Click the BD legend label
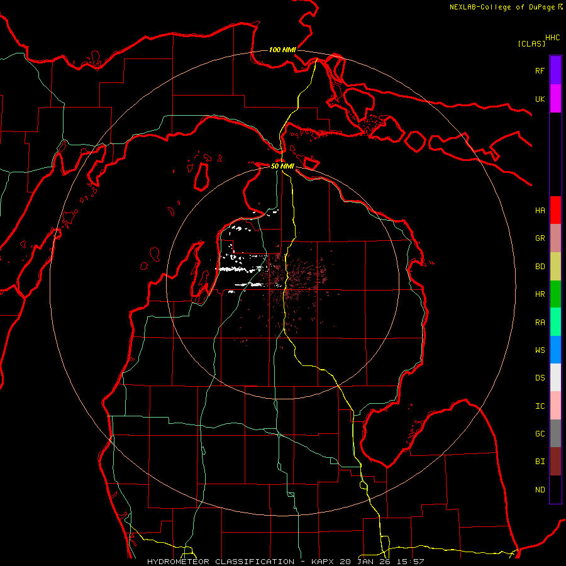 (540, 267)
